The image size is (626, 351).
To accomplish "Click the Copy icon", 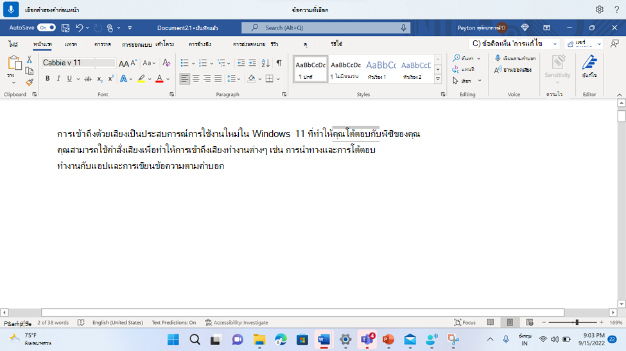I will click(x=29, y=71).
